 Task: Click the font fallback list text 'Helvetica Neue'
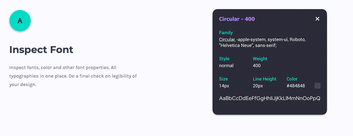(x=235, y=45)
